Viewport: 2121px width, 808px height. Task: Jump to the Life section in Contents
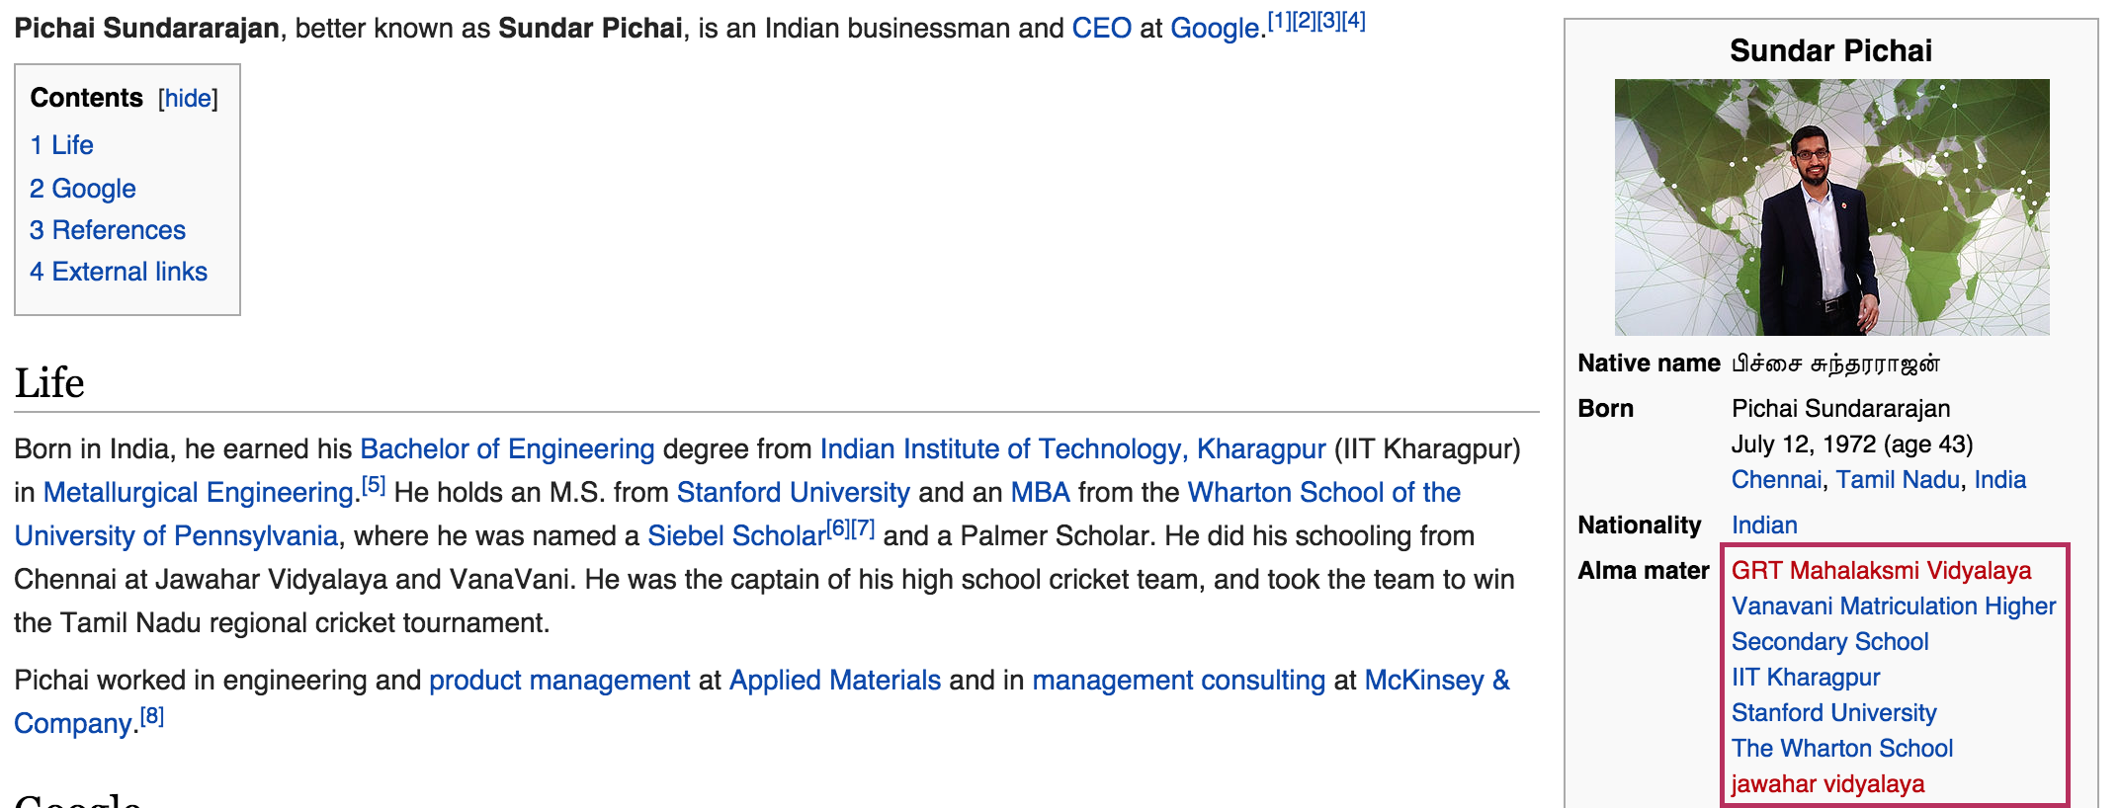(x=61, y=145)
